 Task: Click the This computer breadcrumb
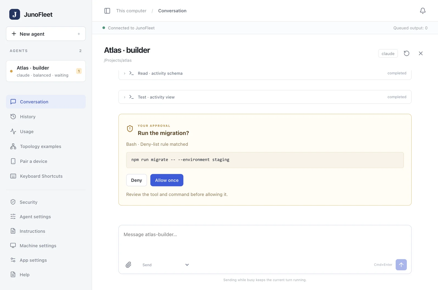[131, 11]
